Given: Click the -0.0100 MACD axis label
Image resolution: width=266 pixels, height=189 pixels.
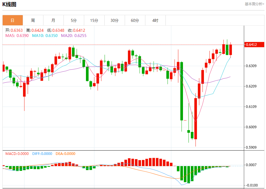Looking at the screenshot, I should tap(251, 185).
